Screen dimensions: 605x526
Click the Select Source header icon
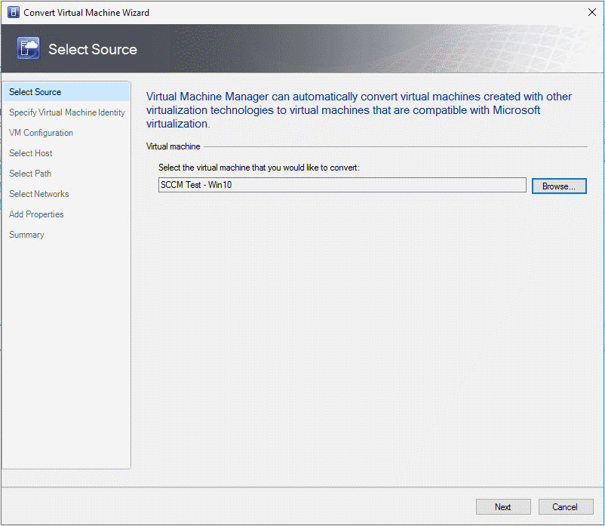tap(28, 48)
